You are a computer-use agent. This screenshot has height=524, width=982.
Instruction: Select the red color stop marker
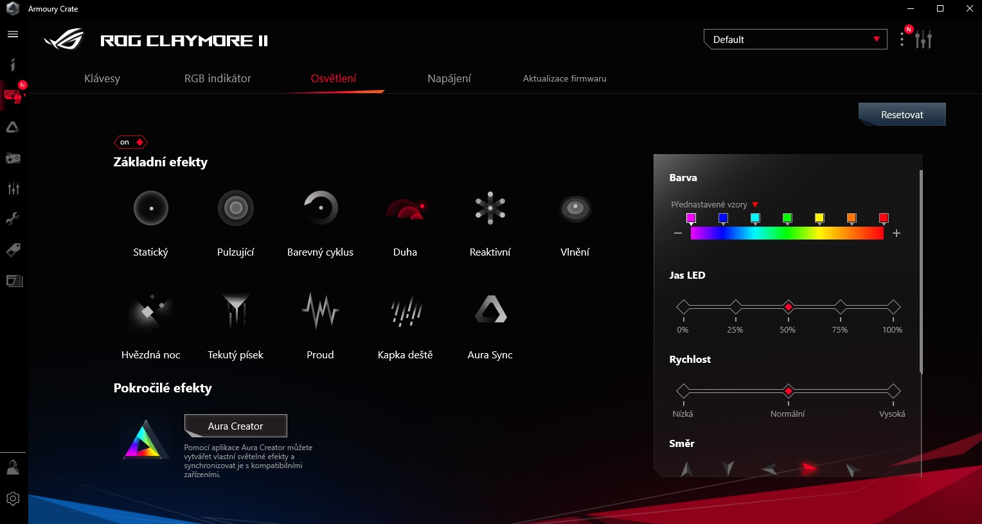pyautogui.click(x=884, y=219)
